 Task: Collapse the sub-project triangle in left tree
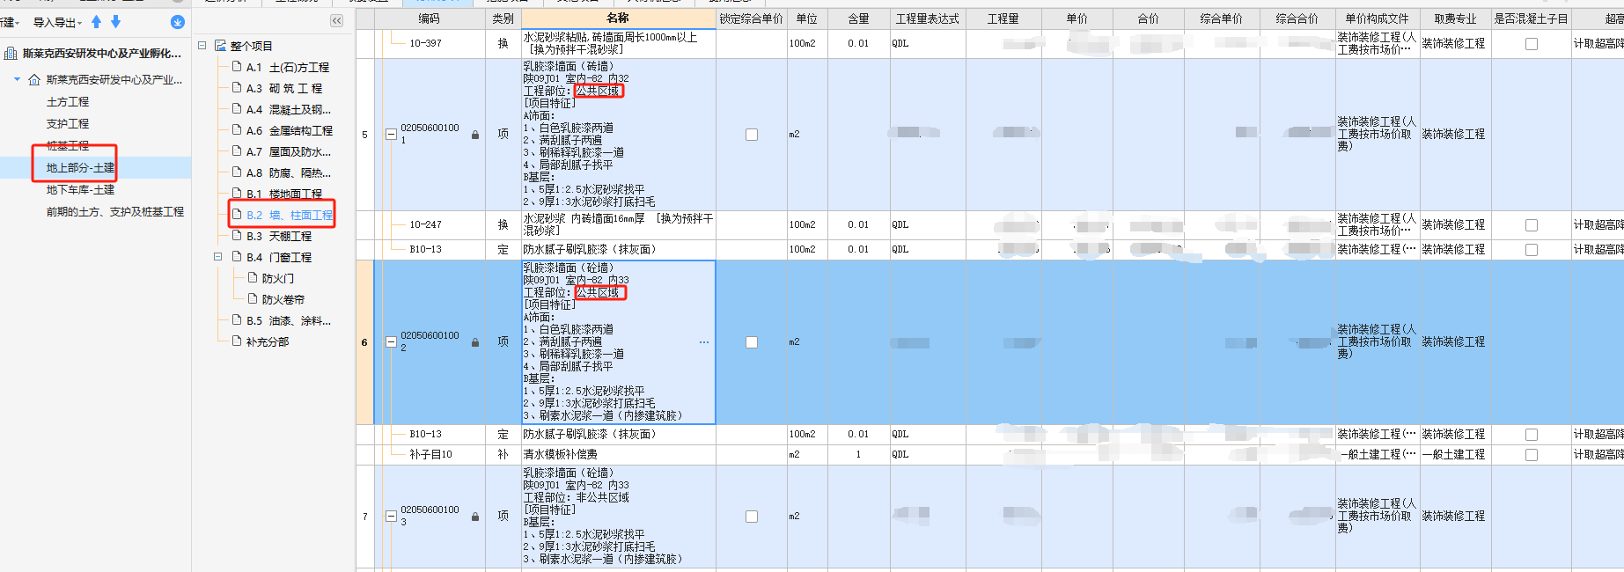(17, 80)
